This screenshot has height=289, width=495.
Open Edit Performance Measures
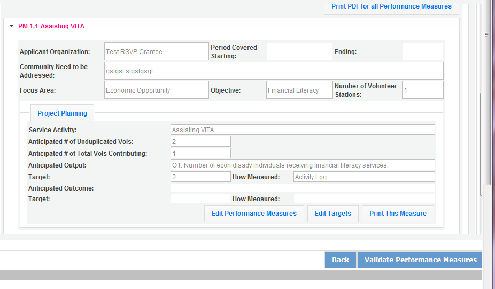[x=254, y=214]
